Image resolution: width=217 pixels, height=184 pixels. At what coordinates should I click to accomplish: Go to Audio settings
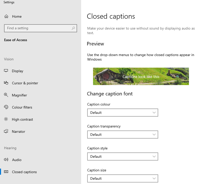coord(41,160)
